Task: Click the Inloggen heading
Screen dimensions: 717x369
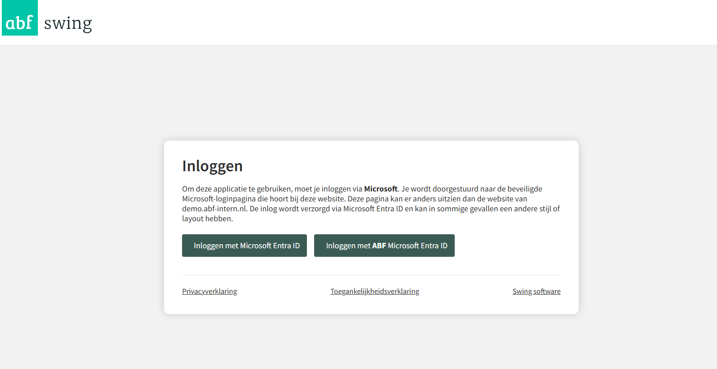Action: pyautogui.click(x=212, y=166)
